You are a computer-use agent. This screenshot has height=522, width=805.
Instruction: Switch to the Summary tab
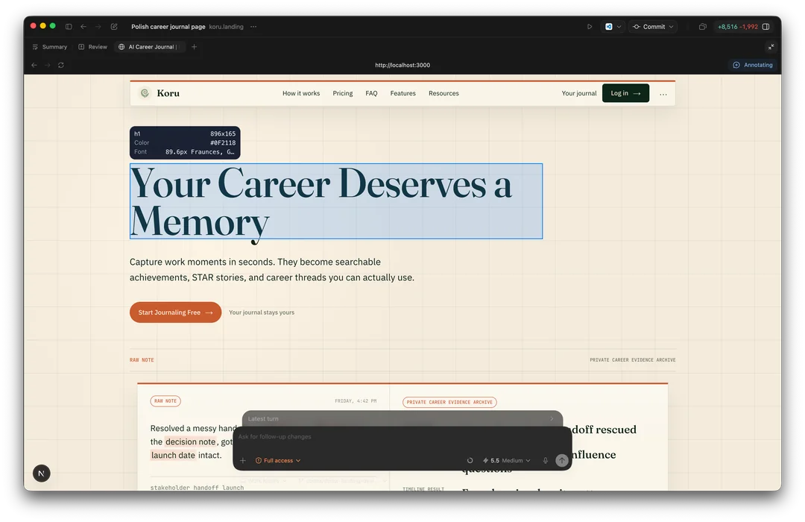[50, 47]
